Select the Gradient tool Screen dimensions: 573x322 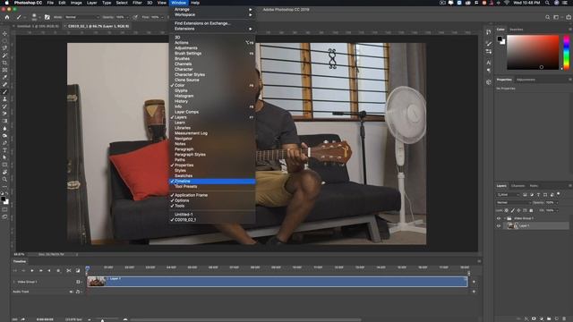pyautogui.click(x=4, y=122)
